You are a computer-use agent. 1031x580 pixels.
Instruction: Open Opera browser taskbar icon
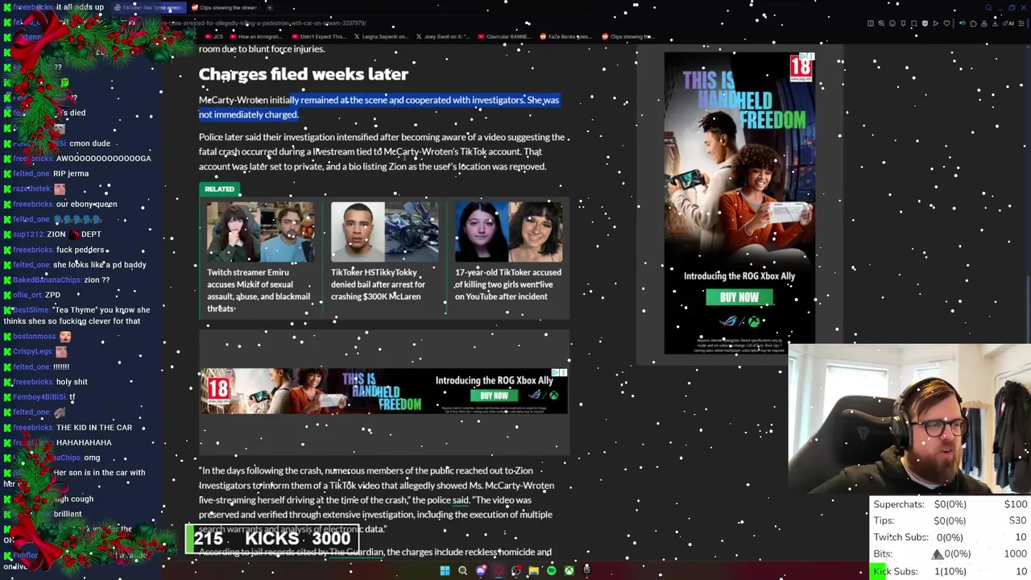(x=499, y=570)
